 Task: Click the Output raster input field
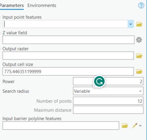pyautogui.click(x=68, y=56)
